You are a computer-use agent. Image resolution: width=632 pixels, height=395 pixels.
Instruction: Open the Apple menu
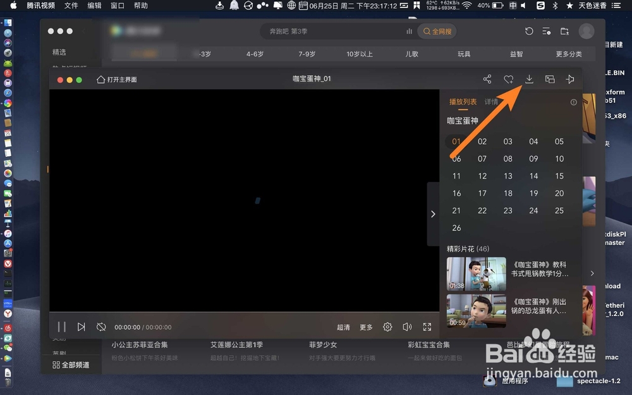point(13,5)
